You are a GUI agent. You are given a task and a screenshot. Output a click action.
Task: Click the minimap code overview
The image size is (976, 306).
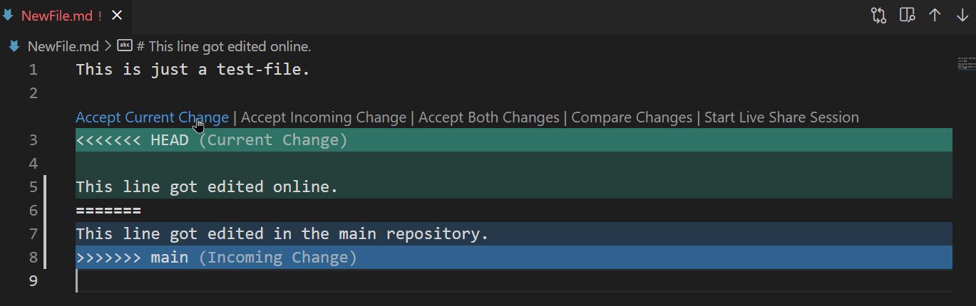966,63
